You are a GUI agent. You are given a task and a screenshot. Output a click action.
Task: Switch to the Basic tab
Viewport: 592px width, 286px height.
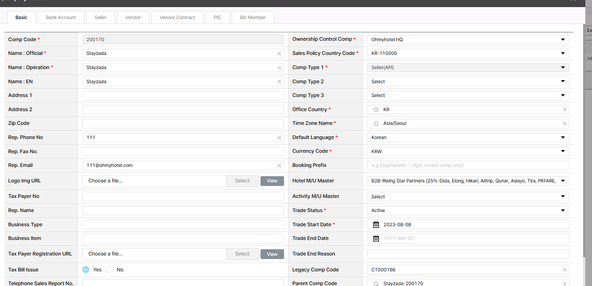tap(21, 17)
